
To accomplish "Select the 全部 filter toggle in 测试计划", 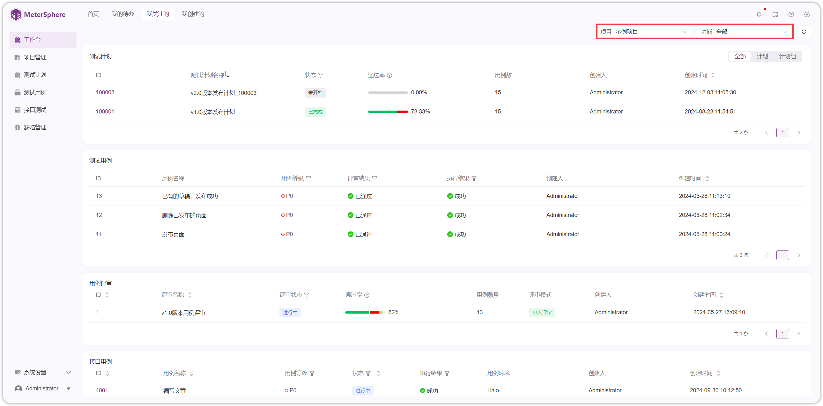I will tap(740, 56).
